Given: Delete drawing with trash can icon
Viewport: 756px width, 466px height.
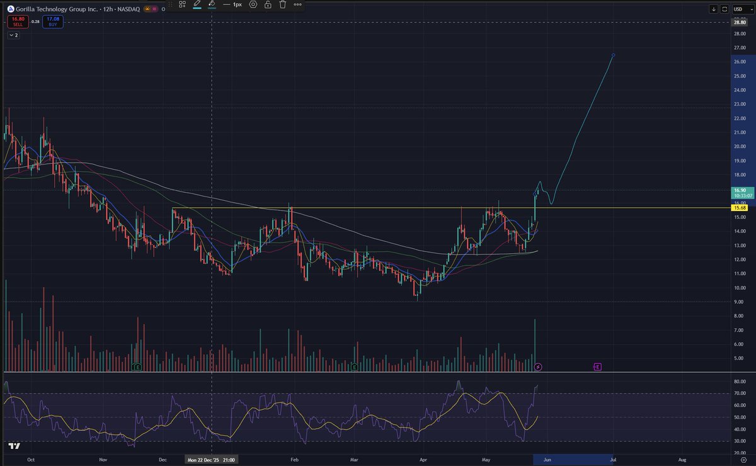Looking at the screenshot, I should tap(283, 4).
